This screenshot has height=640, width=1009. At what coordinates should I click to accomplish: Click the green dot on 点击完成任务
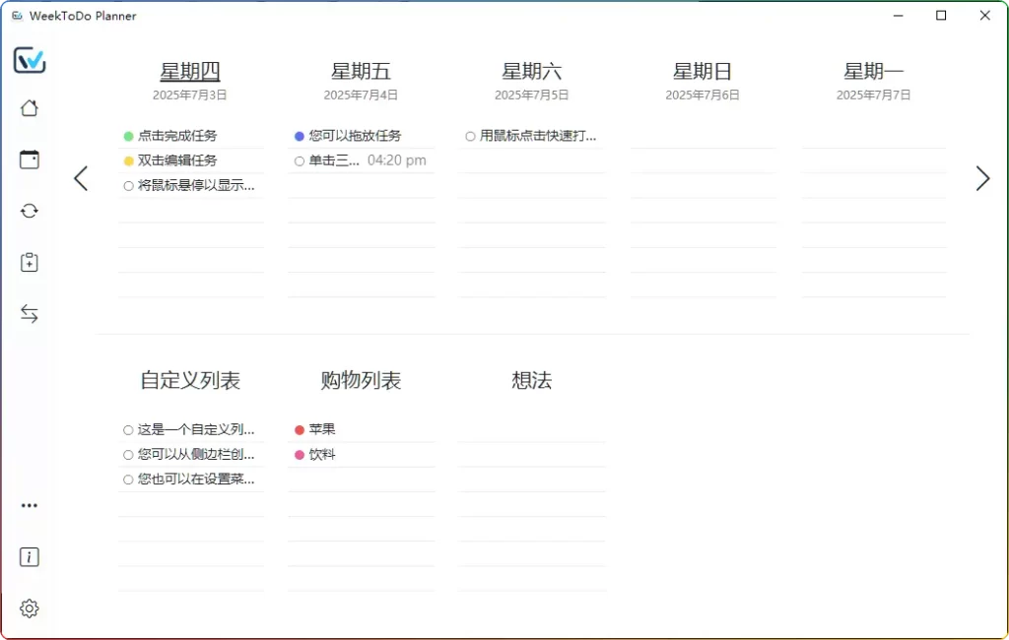tap(128, 136)
